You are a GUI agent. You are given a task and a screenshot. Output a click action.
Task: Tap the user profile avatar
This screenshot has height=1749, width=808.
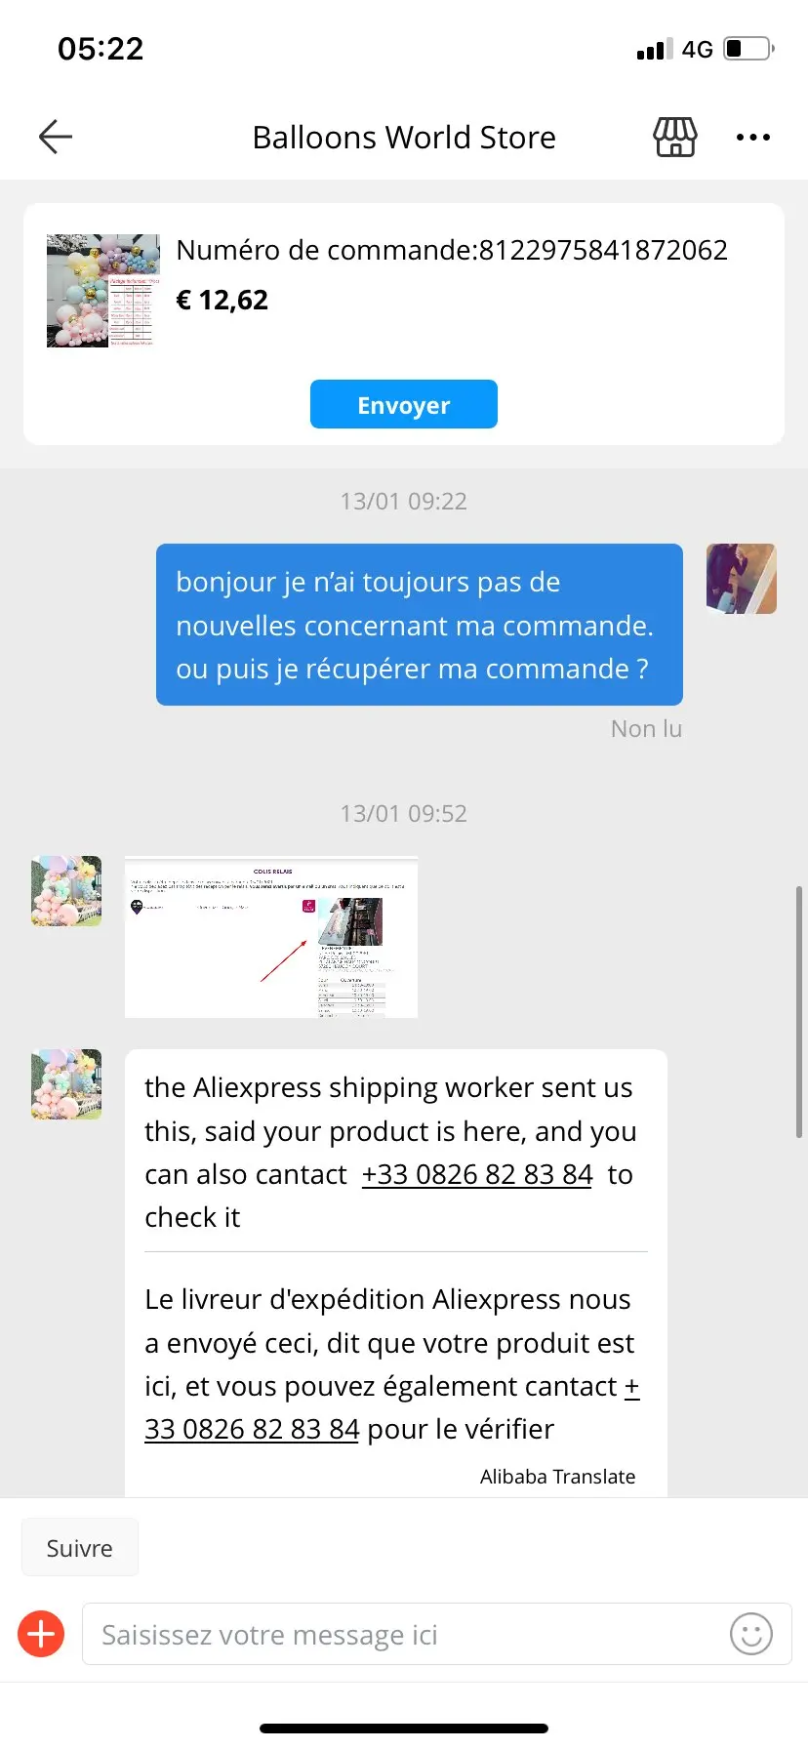pyautogui.click(x=742, y=579)
